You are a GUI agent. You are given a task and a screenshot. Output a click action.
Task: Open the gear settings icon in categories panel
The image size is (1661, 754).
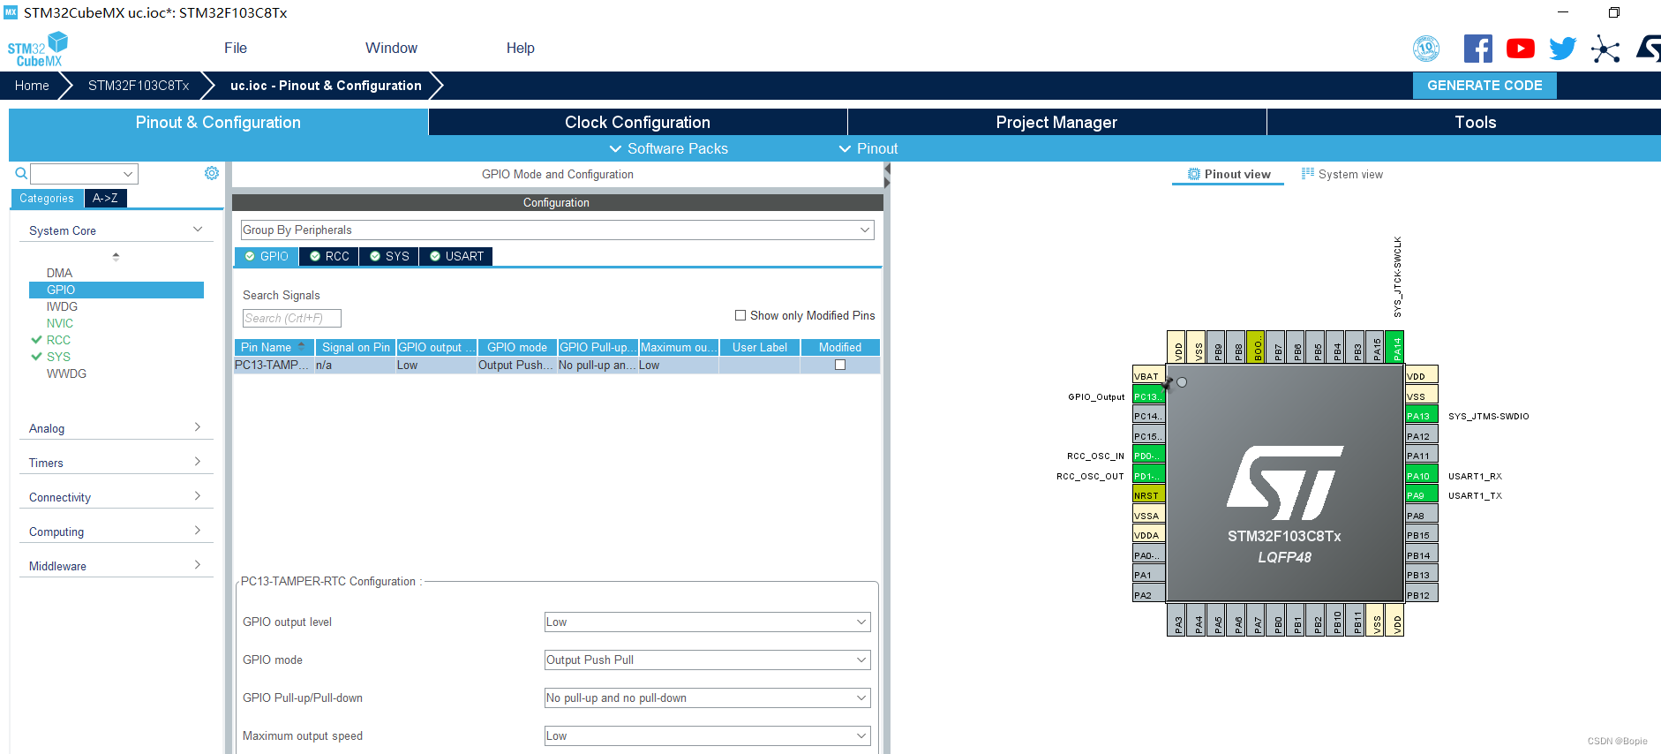[x=212, y=173]
